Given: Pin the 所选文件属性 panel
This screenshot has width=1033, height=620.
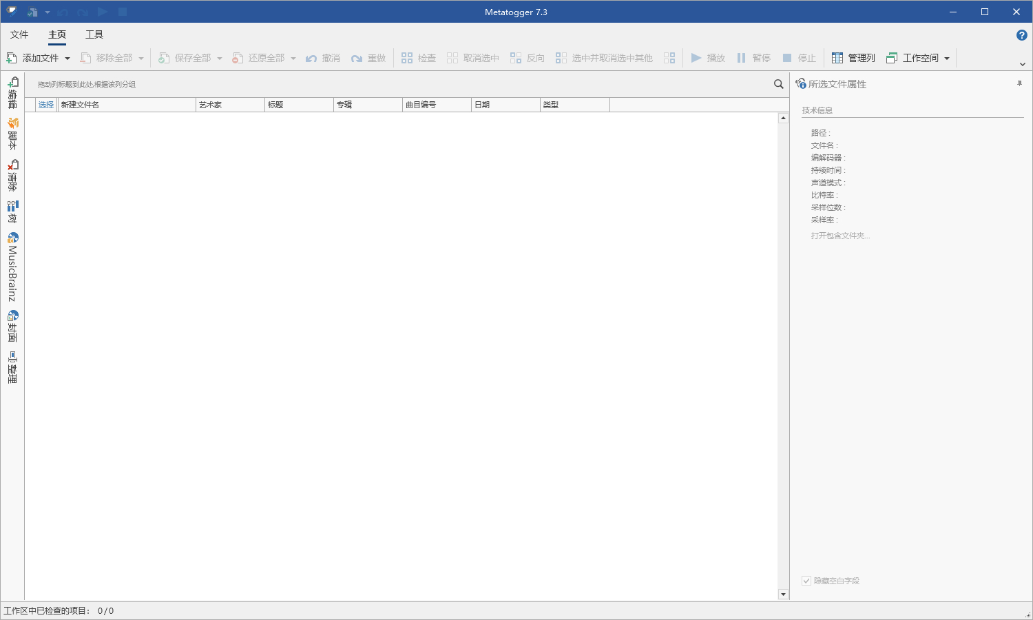Looking at the screenshot, I should [x=1019, y=83].
